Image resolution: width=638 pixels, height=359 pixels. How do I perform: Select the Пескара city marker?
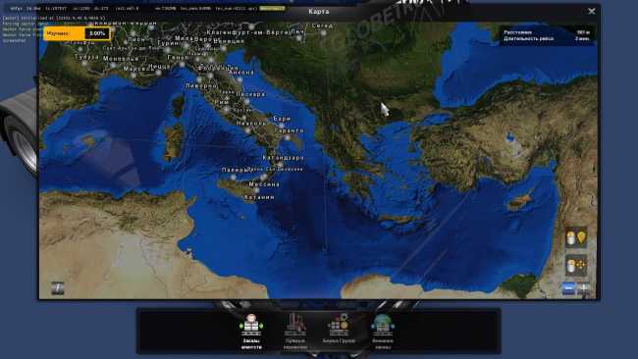[250, 94]
